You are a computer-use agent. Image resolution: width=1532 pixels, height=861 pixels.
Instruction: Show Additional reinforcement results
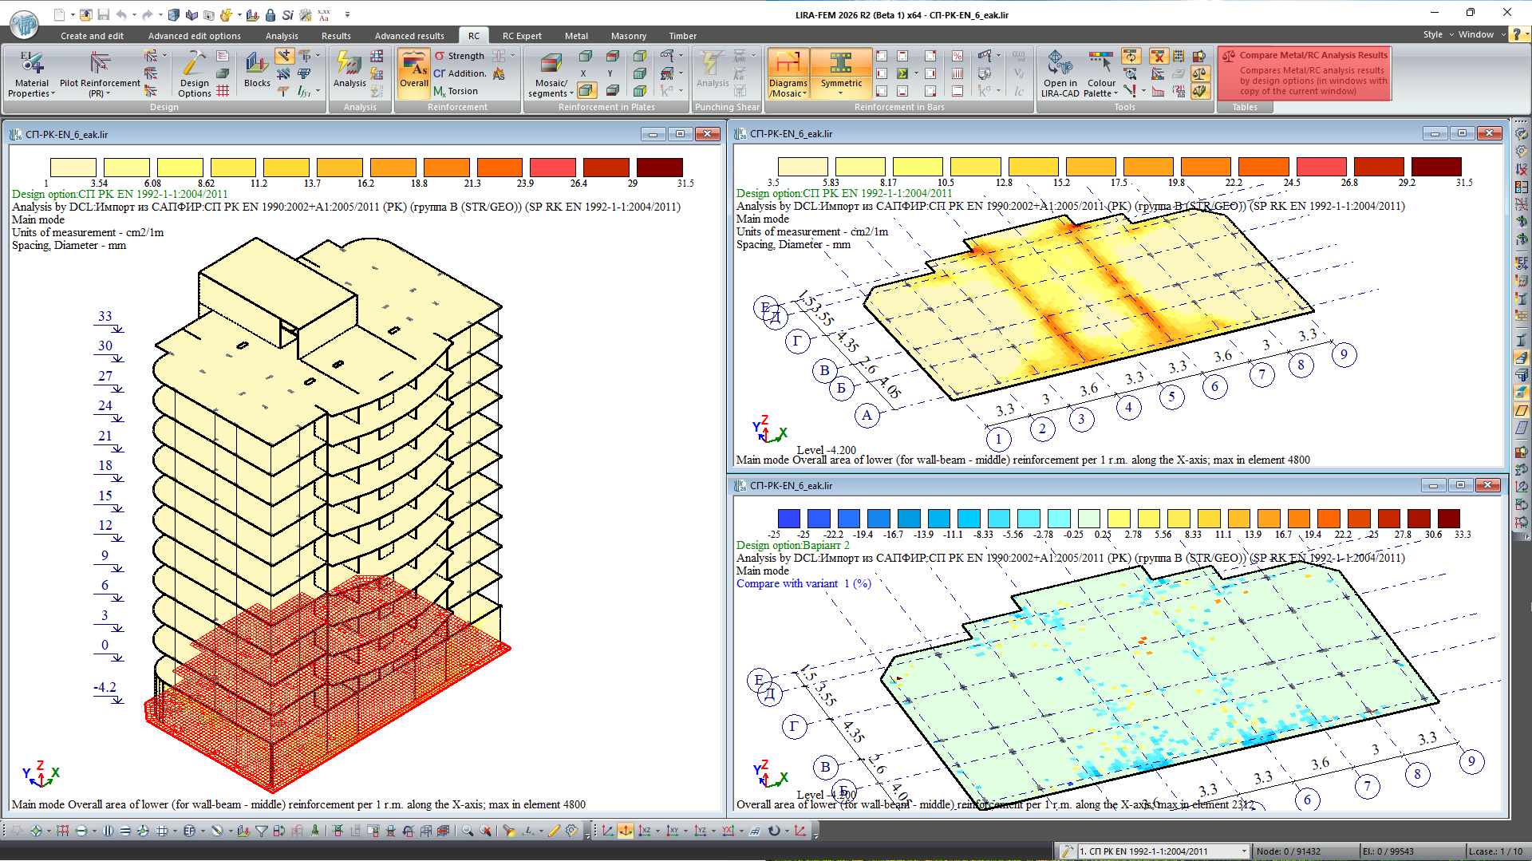(x=460, y=73)
